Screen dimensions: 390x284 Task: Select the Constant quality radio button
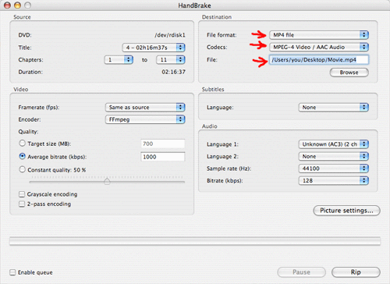click(x=23, y=169)
